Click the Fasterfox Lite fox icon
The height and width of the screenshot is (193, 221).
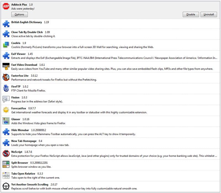click(6, 77)
